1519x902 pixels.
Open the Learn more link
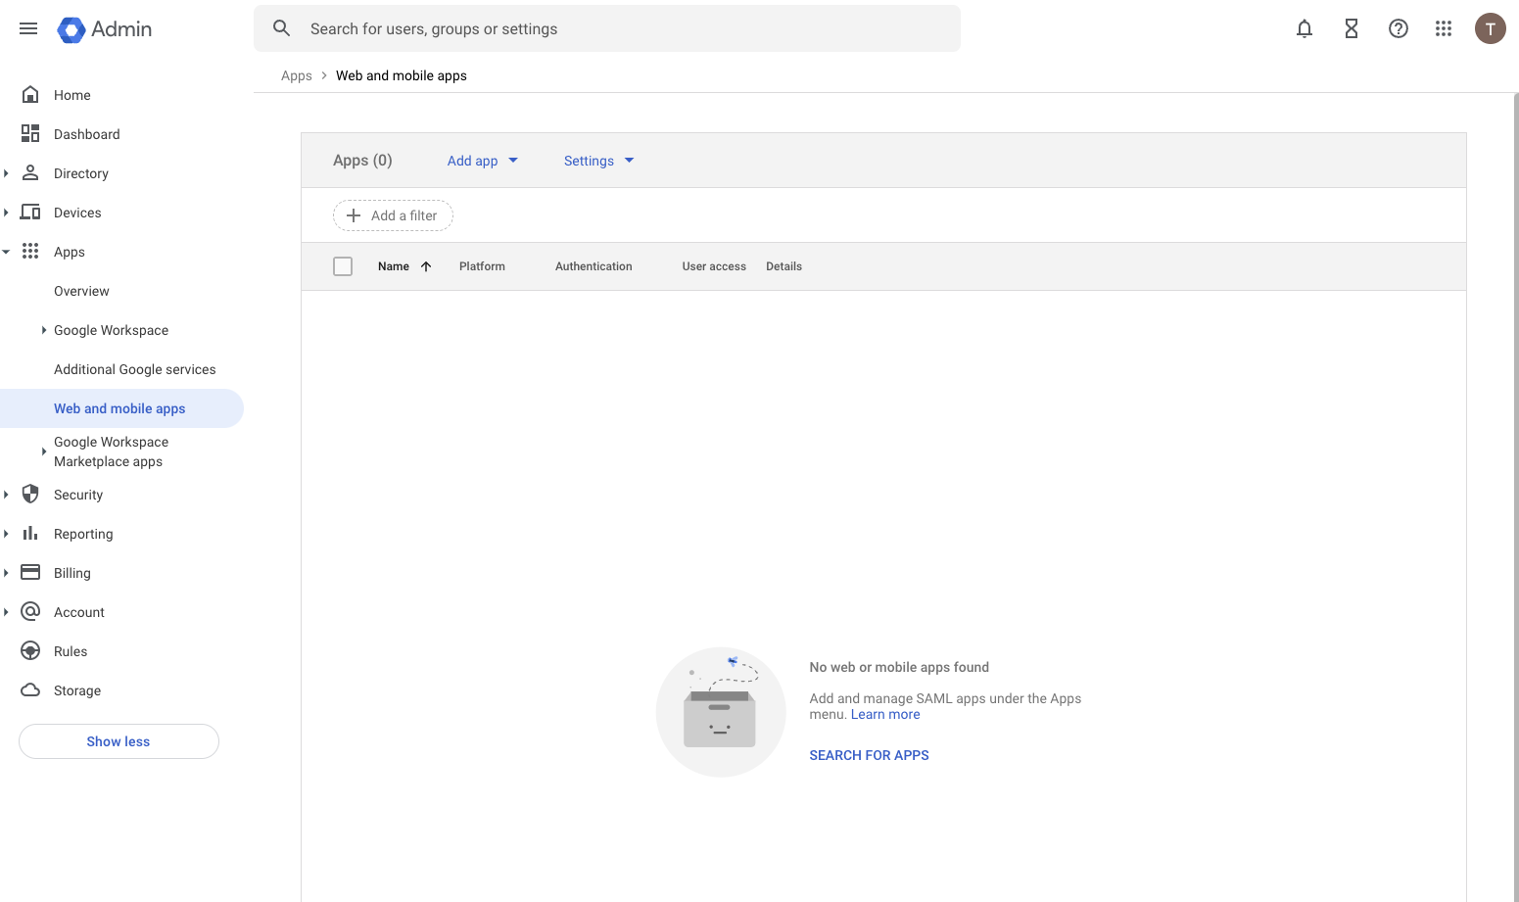pos(883,714)
